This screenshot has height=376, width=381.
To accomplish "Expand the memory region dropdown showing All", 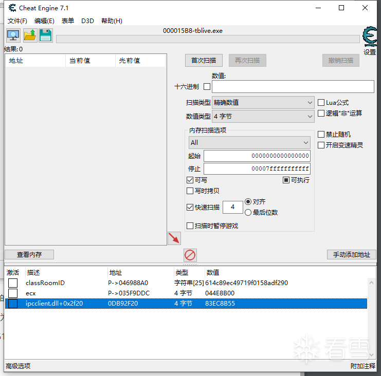I will click(x=249, y=142).
